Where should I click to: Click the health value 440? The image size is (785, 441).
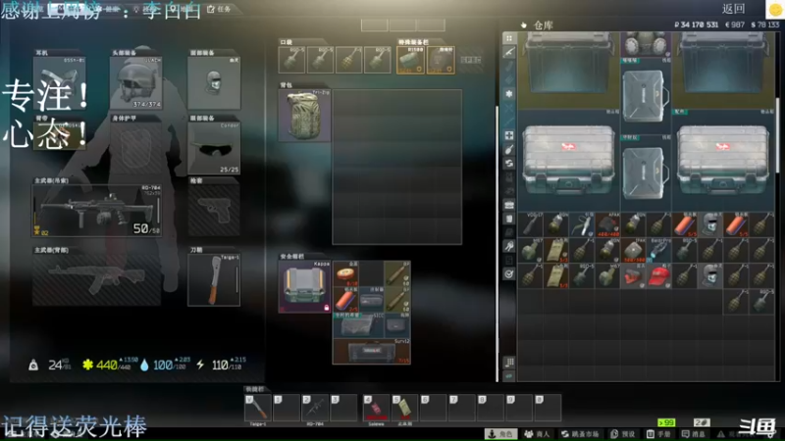tap(107, 365)
